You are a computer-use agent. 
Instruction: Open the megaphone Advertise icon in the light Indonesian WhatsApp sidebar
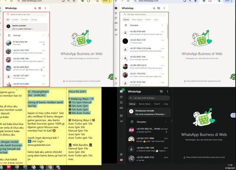pos(116,35)
